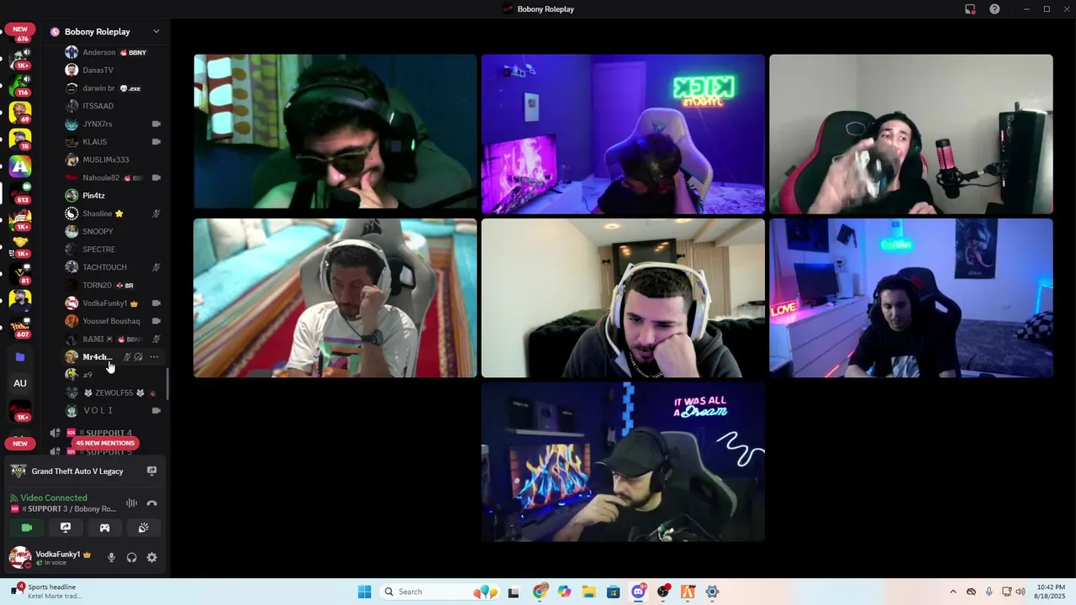This screenshot has width=1076, height=605.
Task: Open the soundboard icon
Action: (143, 528)
